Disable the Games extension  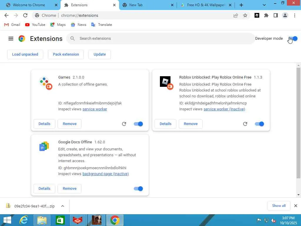(x=138, y=124)
